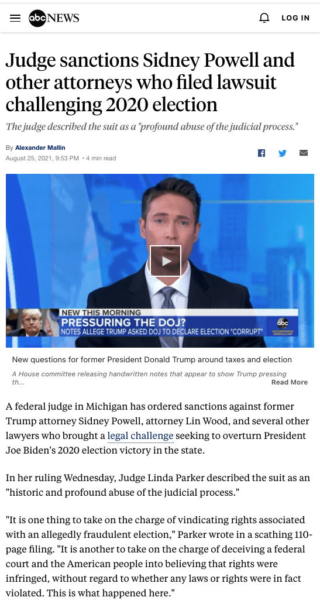Share article on Twitter
Image resolution: width=320 pixels, height=604 pixels.
[x=283, y=153]
